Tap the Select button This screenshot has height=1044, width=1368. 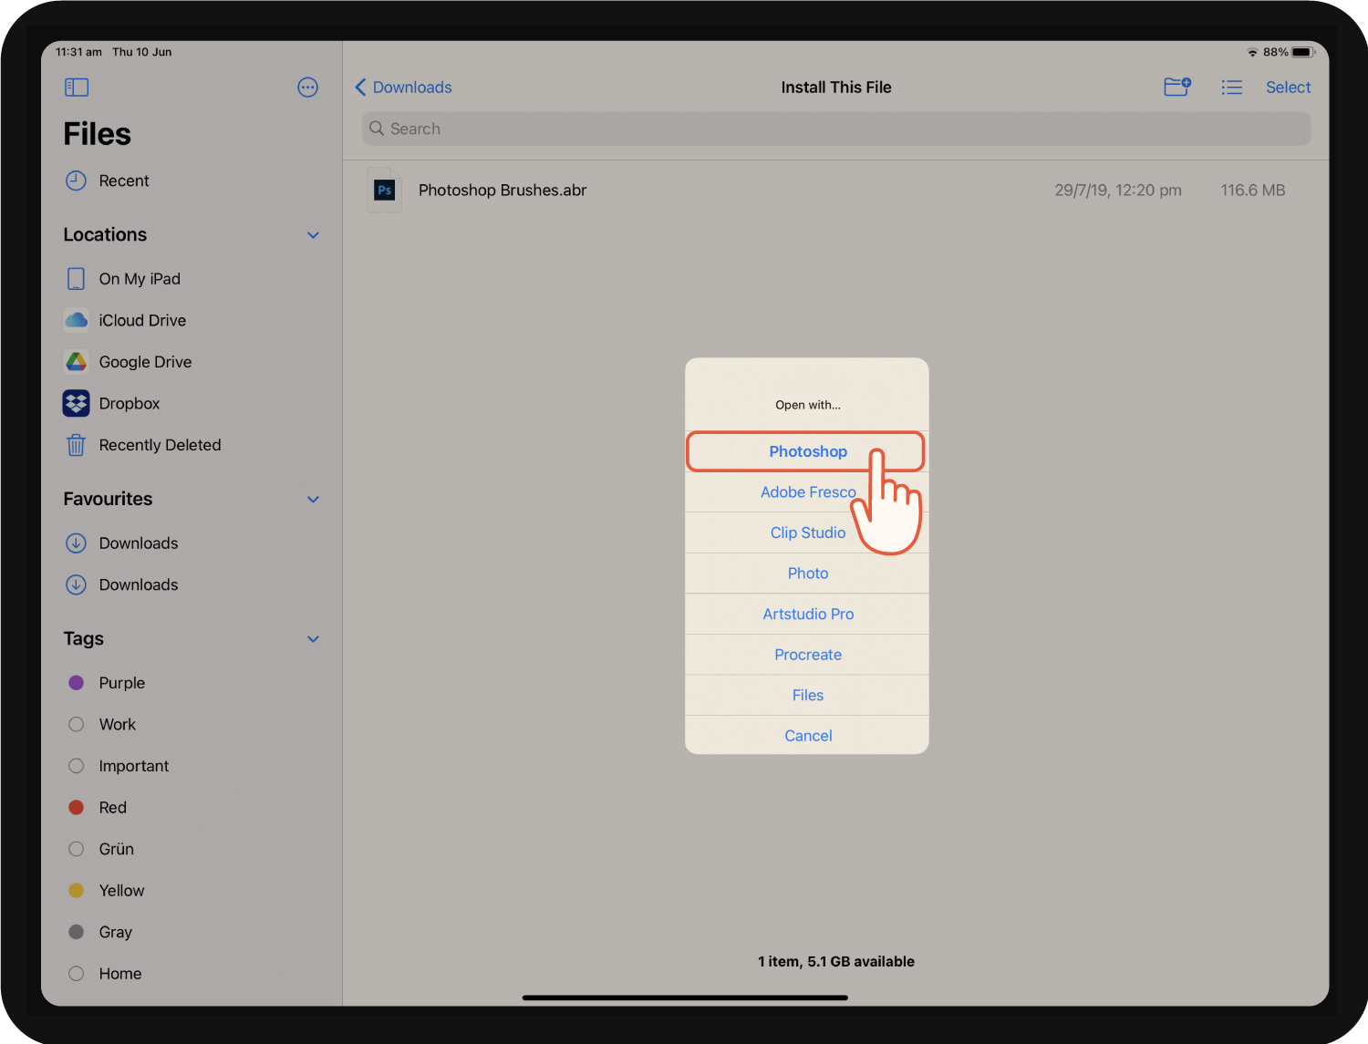pyautogui.click(x=1288, y=88)
